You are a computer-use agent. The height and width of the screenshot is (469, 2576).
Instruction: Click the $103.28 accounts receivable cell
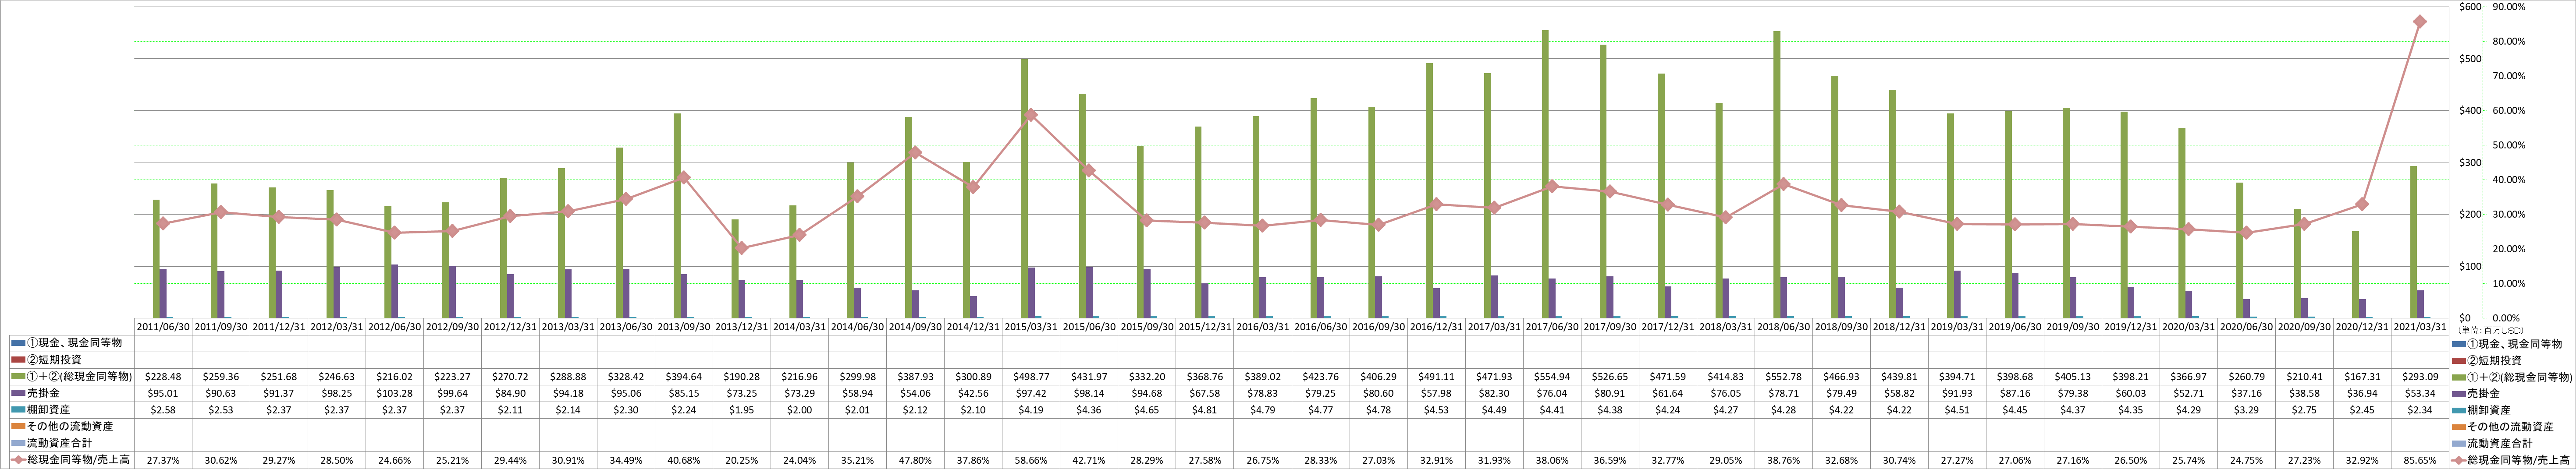(395, 393)
